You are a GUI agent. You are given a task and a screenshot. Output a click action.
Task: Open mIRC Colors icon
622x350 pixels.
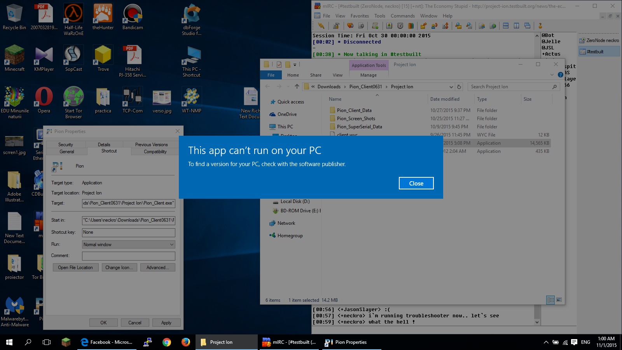pos(411,26)
